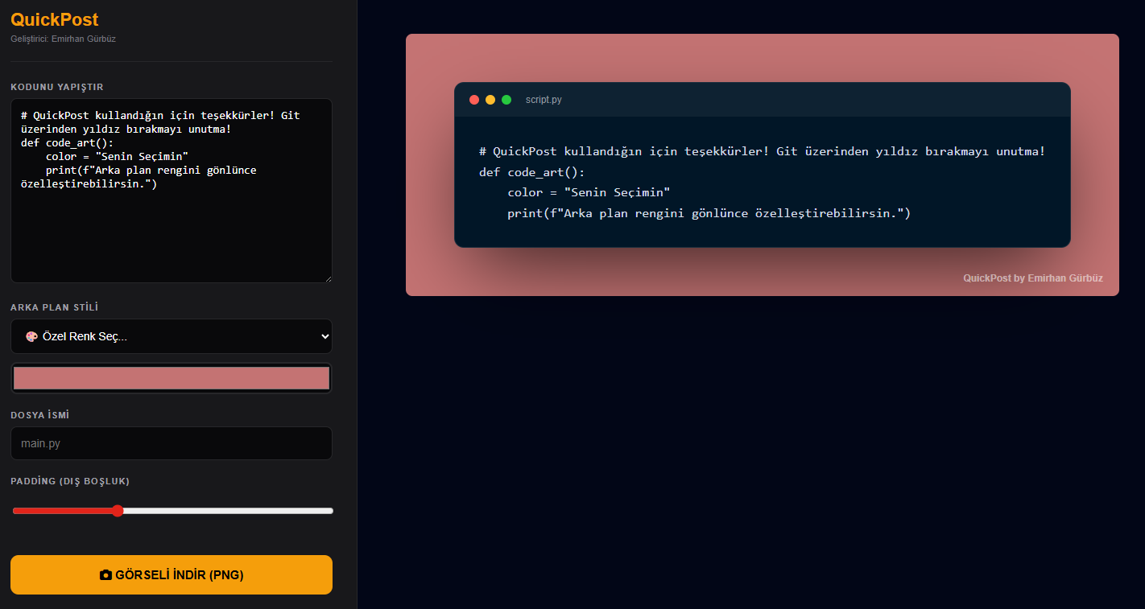Click the textarea resize grip corner
The width and height of the screenshot is (1145, 609).
click(328, 278)
